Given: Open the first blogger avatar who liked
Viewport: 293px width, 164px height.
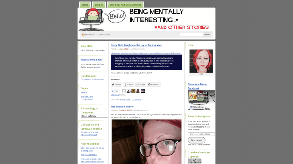Looking at the screenshot, I should pyautogui.click(x=124, y=91).
